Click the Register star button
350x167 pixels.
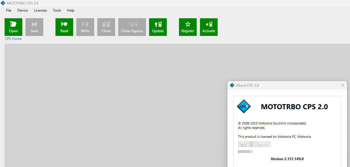[x=188, y=27]
